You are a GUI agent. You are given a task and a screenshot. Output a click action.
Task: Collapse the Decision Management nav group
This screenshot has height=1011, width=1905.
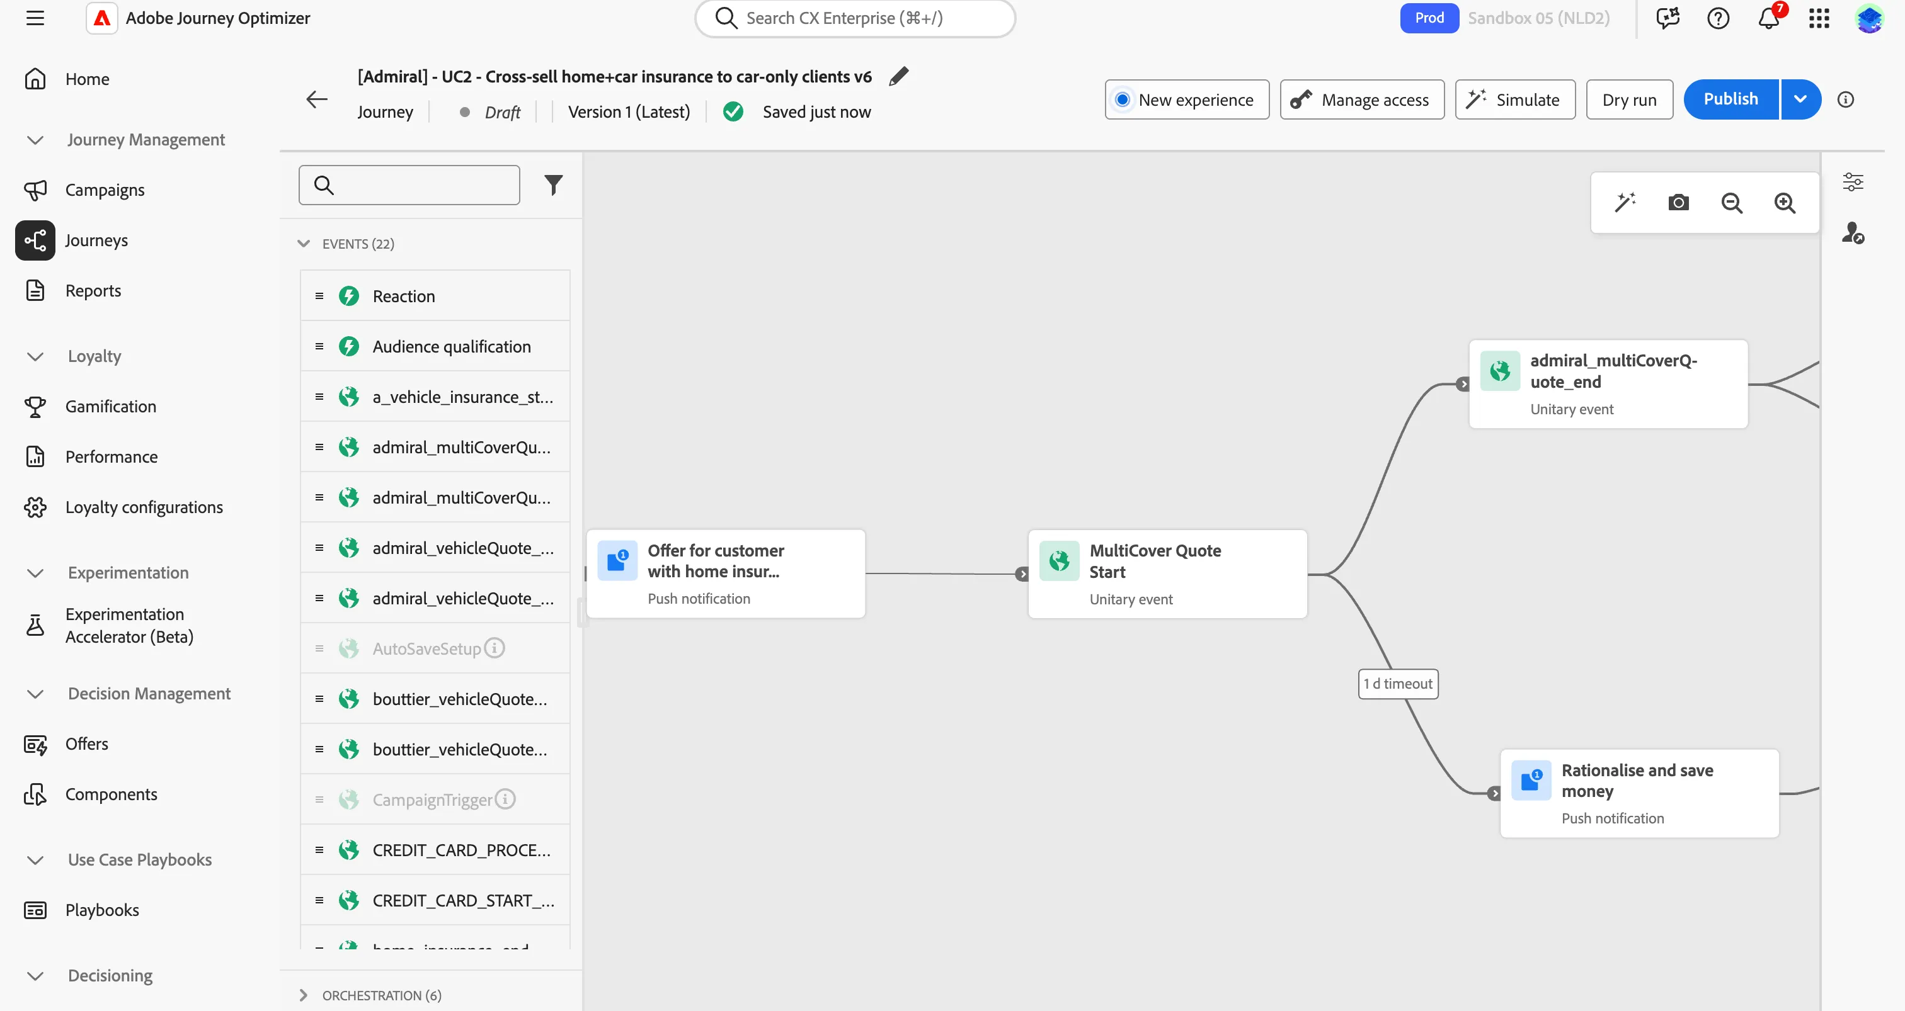tap(35, 693)
